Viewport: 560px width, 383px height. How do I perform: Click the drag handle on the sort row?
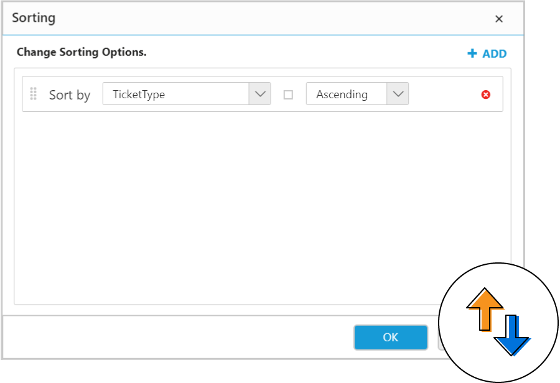[34, 95]
